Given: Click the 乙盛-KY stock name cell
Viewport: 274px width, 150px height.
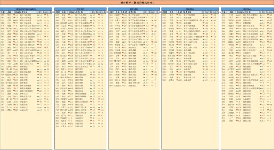Looking at the screenshot, I should pos(117,15).
